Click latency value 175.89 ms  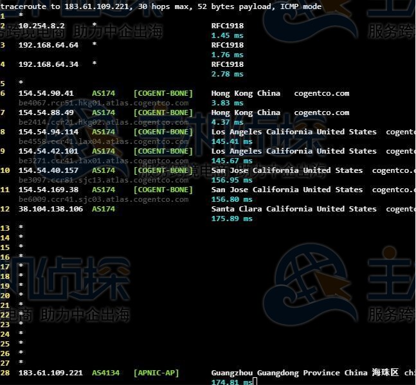click(232, 219)
